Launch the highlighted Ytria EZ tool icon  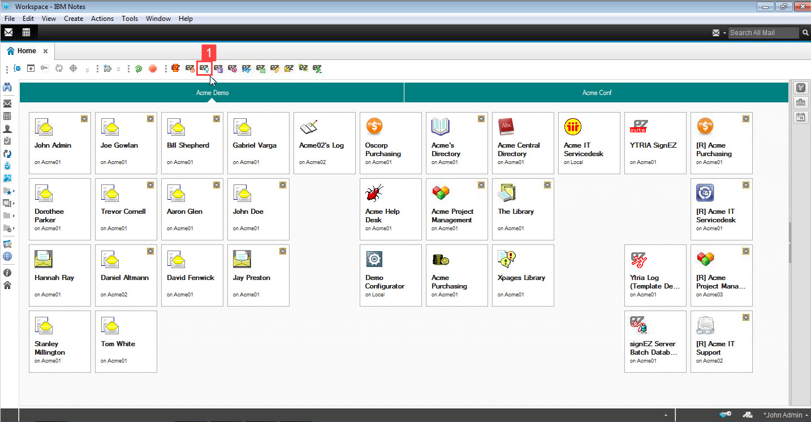pos(204,68)
